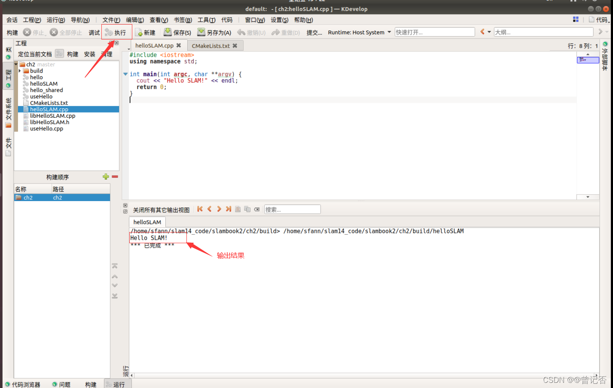613x388 pixels.
Task: Remove item from build sequence (red minus)
Action: pyautogui.click(x=115, y=177)
